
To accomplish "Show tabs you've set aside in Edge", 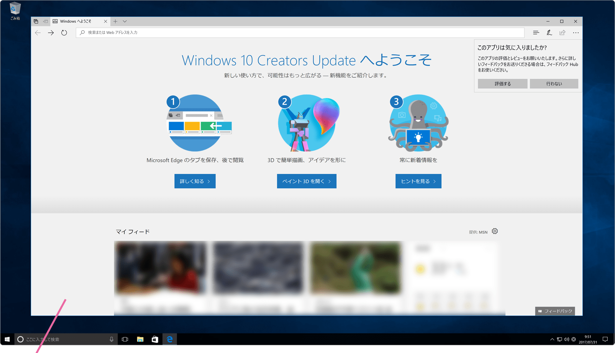I will [36, 21].
